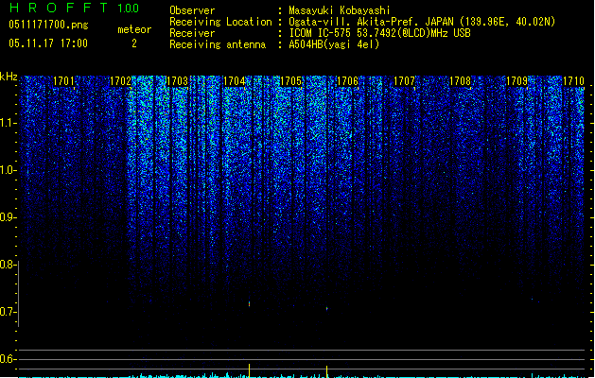Click the Receiver label
This screenshot has height=378, width=595.
point(192,33)
